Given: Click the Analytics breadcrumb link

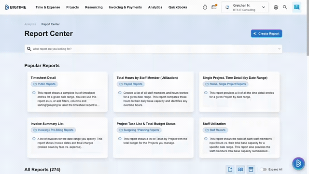Looking at the screenshot, I should (x=30, y=24).
